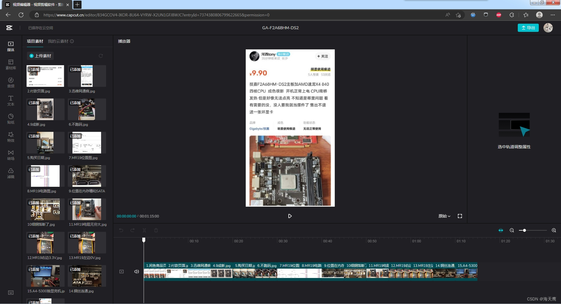The image size is (561, 304).
Task: Select the 5.购买日期.jpg thumbnail
Action: pos(45,143)
